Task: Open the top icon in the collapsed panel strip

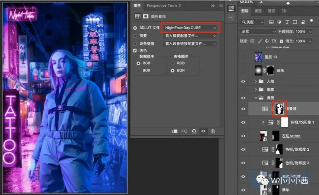Action: [x=231, y=8]
